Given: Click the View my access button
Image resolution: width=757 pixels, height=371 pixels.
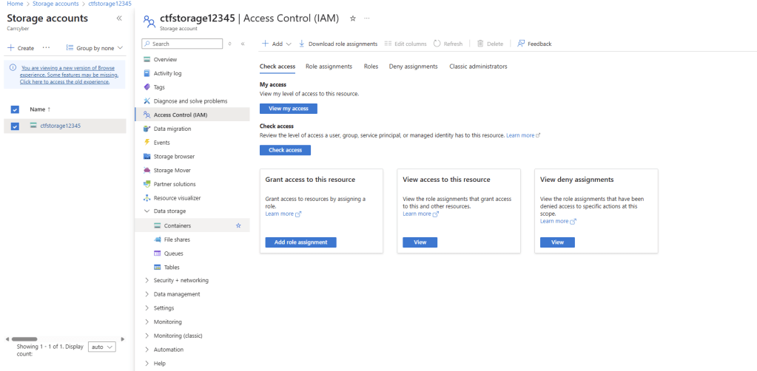Looking at the screenshot, I should pyautogui.click(x=288, y=109).
